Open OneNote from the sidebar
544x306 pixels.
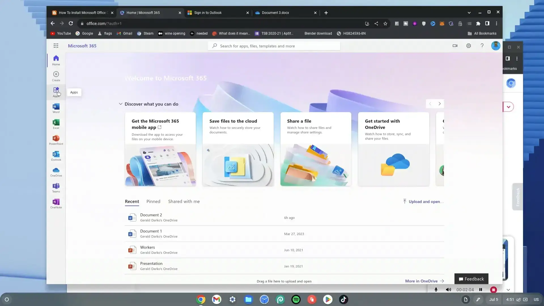pyautogui.click(x=56, y=203)
